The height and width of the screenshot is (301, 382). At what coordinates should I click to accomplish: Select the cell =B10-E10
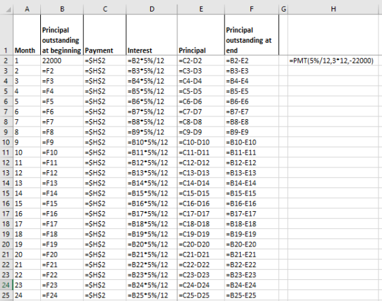coord(252,142)
